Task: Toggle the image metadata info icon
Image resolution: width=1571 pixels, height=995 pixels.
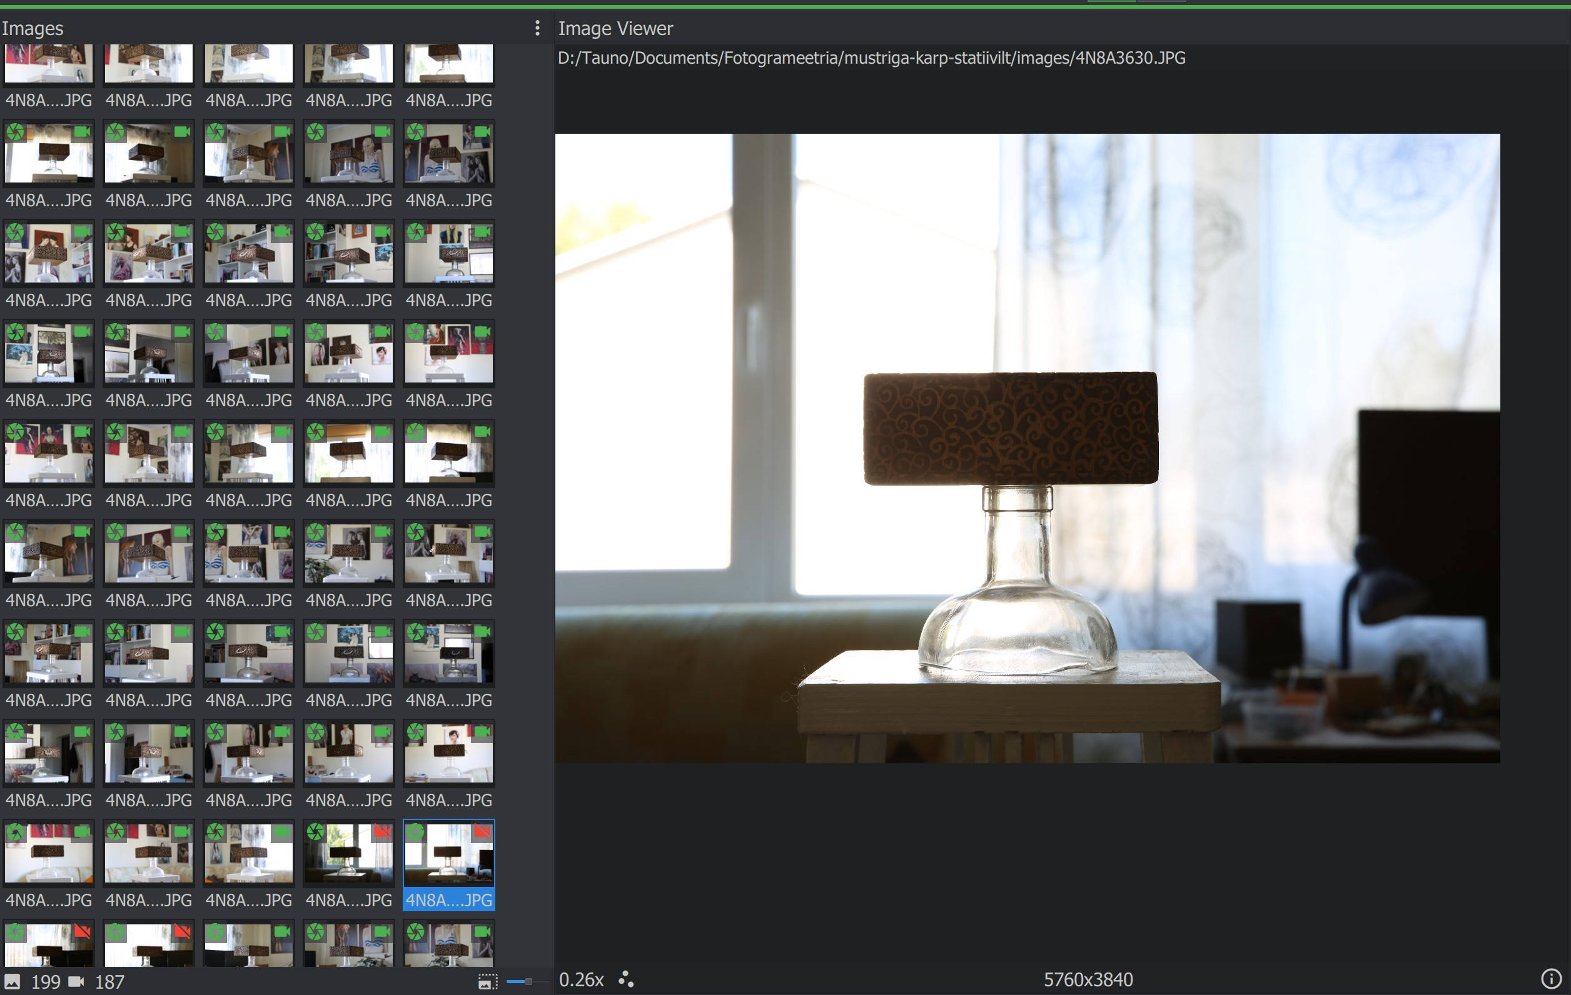Action: click(1550, 979)
